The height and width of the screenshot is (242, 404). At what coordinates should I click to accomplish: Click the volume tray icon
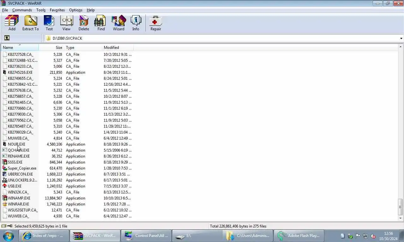coord(373,236)
